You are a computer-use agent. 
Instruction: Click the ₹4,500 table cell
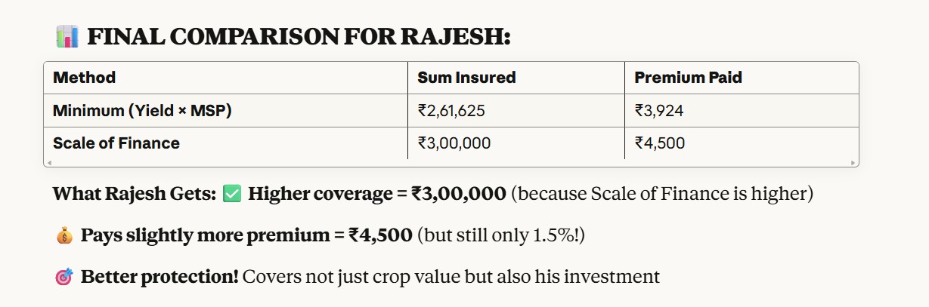pos(660,143)
